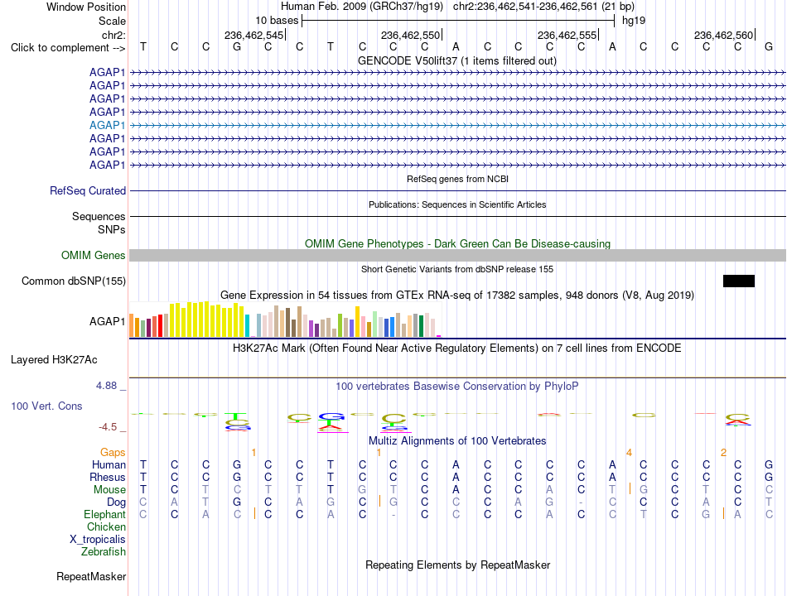The width and height of the screenshot is (787, 596).
Task: Click the position marker 236,462,545
Action: pos(254,35)
